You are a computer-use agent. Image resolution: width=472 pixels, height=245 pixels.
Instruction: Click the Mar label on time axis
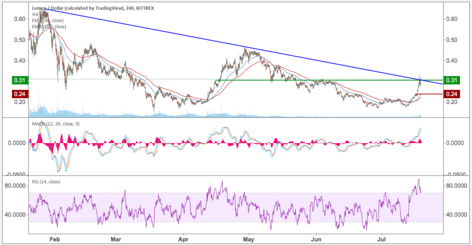pos(116,239)
